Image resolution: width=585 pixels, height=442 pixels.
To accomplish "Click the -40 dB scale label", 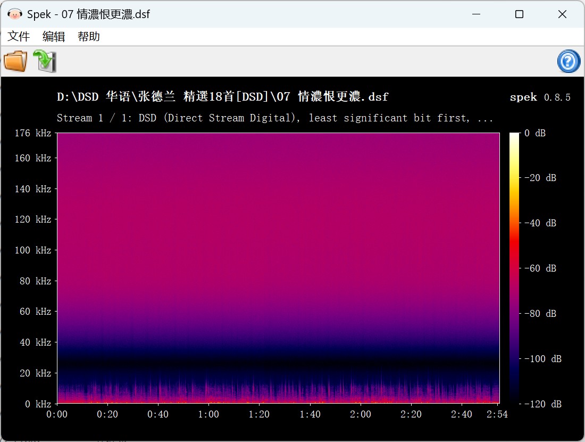I will (540, 223).
